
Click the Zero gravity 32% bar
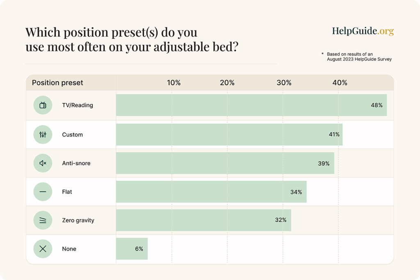click(x=203, y=221)
